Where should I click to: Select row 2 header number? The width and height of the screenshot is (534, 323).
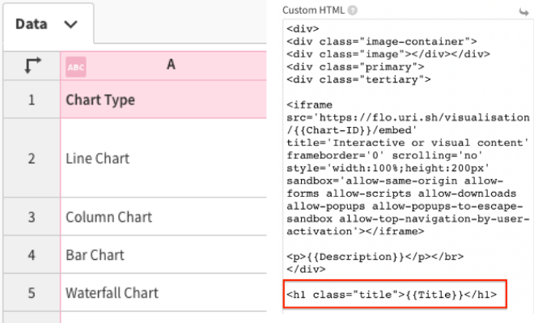coord(32,158)
